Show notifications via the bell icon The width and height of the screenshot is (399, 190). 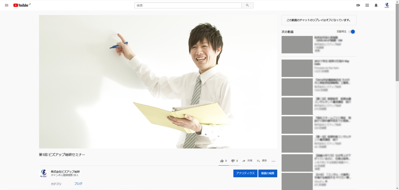click(376, 5)
